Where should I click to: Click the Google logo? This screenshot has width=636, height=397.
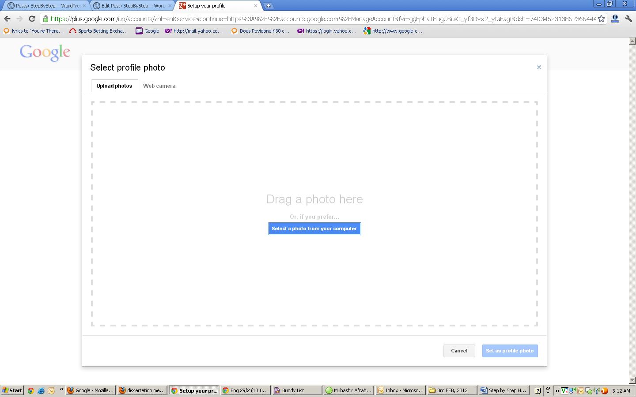click(x=45, y=52)
